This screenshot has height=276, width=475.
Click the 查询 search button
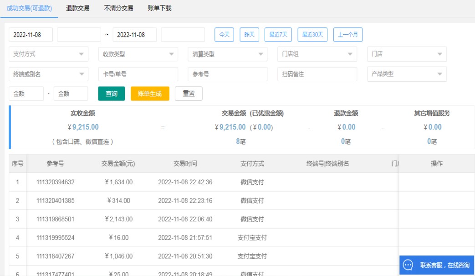[x=112, y=94]
